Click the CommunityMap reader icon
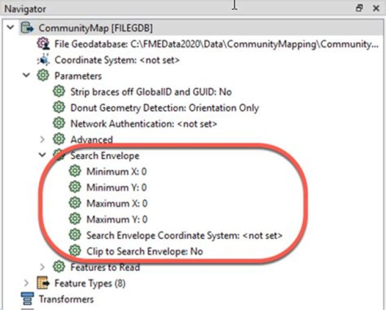Screen dimensions: 386x310 pos(27,28)
